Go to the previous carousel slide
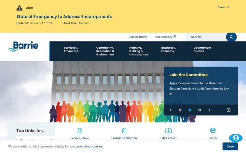Screen dimensions: 246x153 [170, 110]
